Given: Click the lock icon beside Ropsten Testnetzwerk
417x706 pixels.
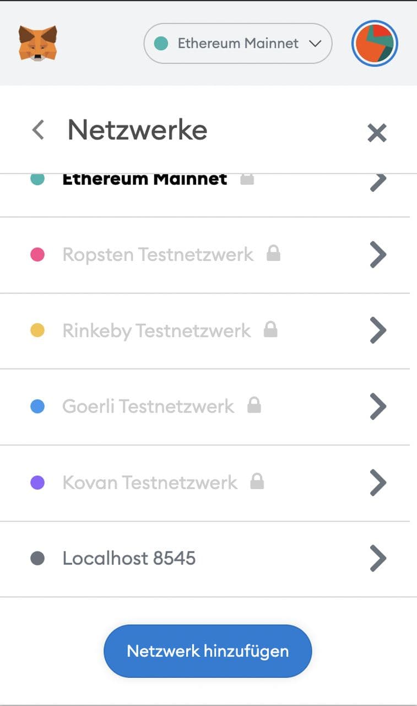Looking at the screenshot, I should tap(273, 254).
